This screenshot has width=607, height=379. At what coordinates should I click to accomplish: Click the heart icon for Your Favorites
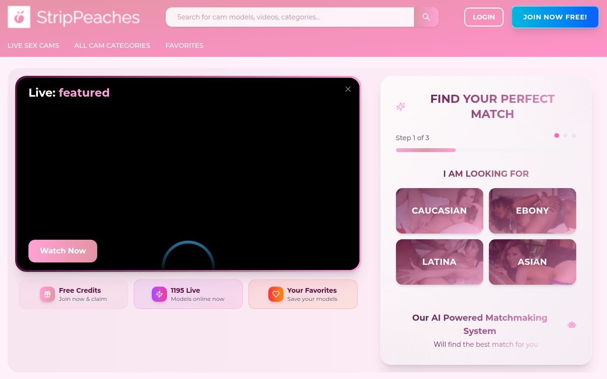tap(276, 294)
